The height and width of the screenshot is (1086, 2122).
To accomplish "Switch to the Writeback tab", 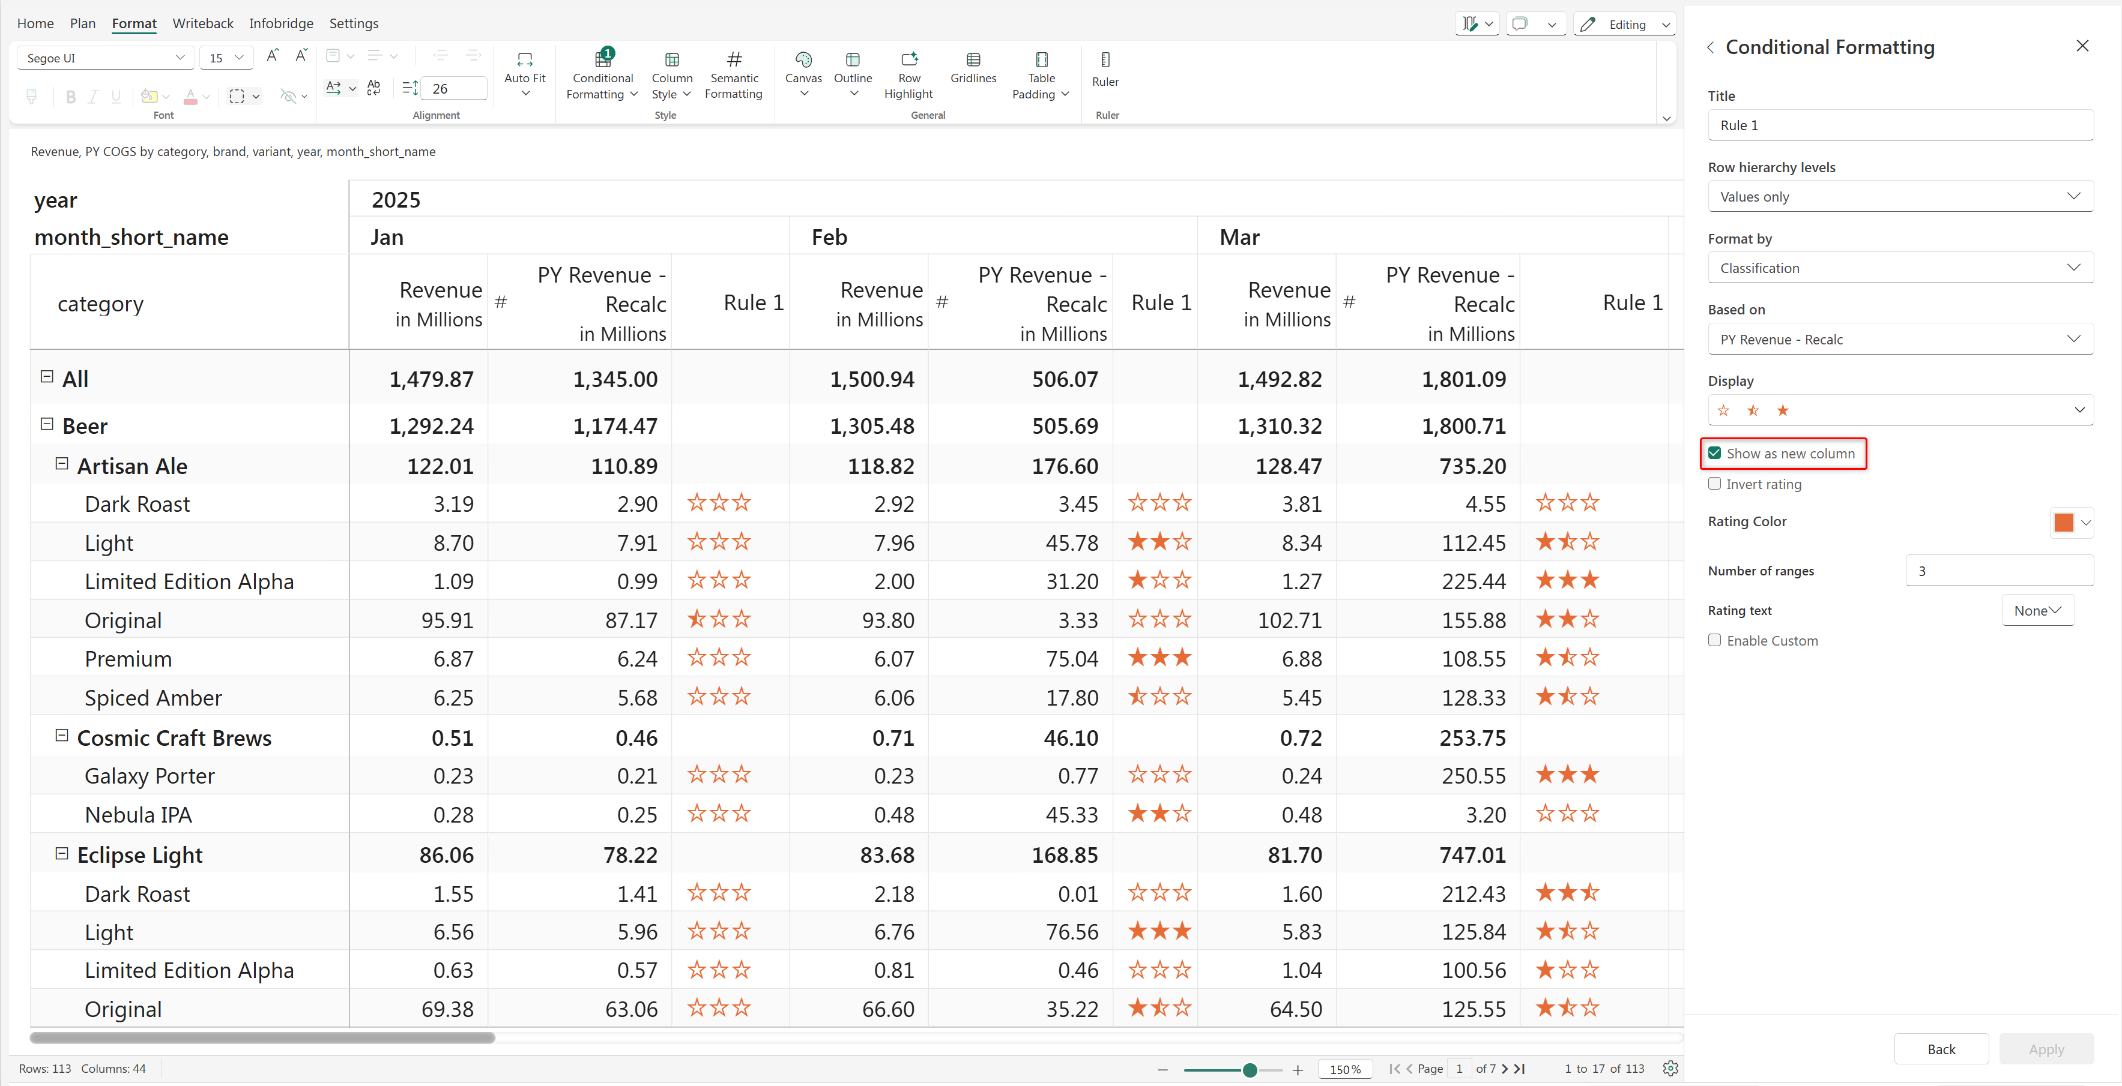I will (202, 23).
